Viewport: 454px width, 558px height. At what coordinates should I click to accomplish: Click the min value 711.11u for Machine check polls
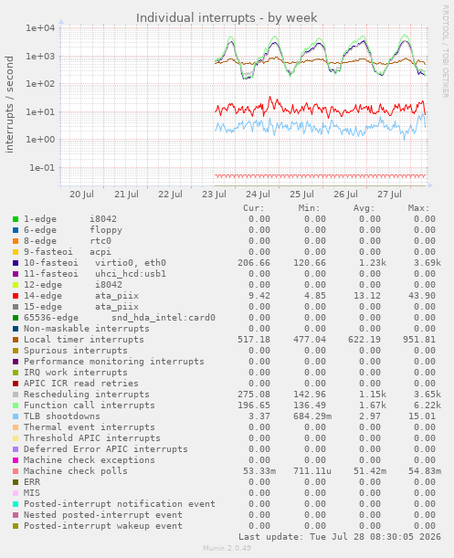tap(312, 471)
